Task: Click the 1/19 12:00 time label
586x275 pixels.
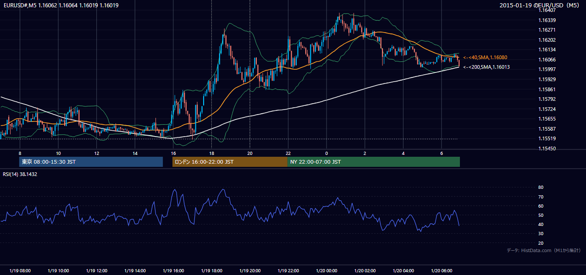Action: (x=96, y=271)
